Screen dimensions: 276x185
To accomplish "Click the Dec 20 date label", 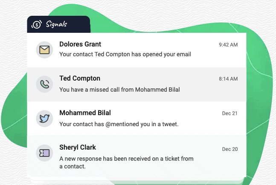I will click(230, 149).
